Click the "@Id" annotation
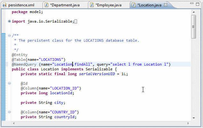This screenshot has height=128, width=203. click(24, 83)
